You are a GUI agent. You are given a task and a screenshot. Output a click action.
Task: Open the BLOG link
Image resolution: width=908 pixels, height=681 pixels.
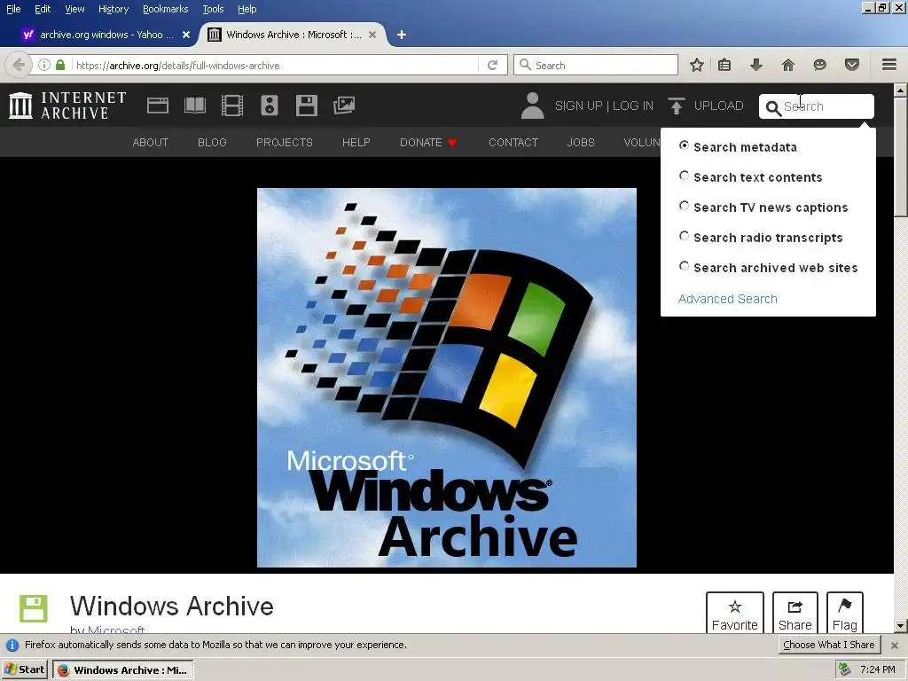point(212,143)
